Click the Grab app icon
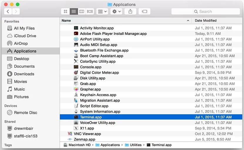 click(76, 84)
